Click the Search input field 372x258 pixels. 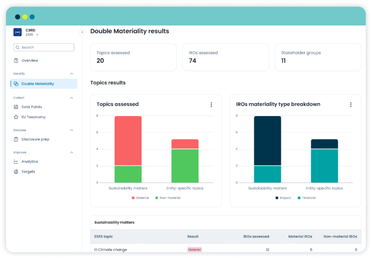pyautogui.click(x=44, y=47)
